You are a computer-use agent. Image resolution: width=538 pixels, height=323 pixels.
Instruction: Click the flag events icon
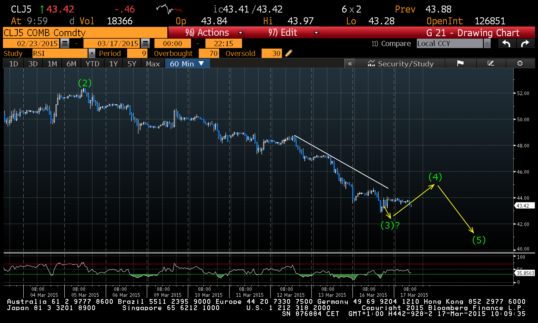click(460, 63)
